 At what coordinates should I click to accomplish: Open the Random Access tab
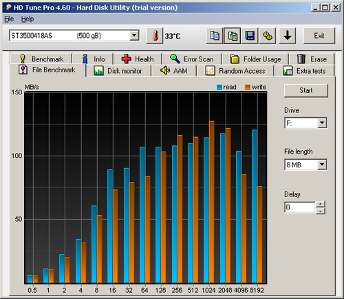(x=235, y=71)
